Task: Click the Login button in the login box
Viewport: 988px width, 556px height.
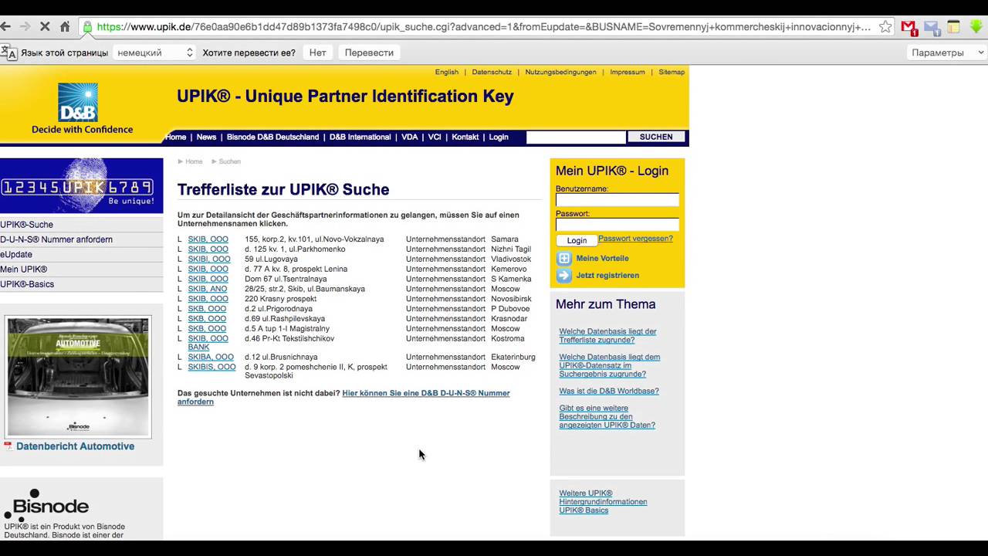Action: point(577,240)
